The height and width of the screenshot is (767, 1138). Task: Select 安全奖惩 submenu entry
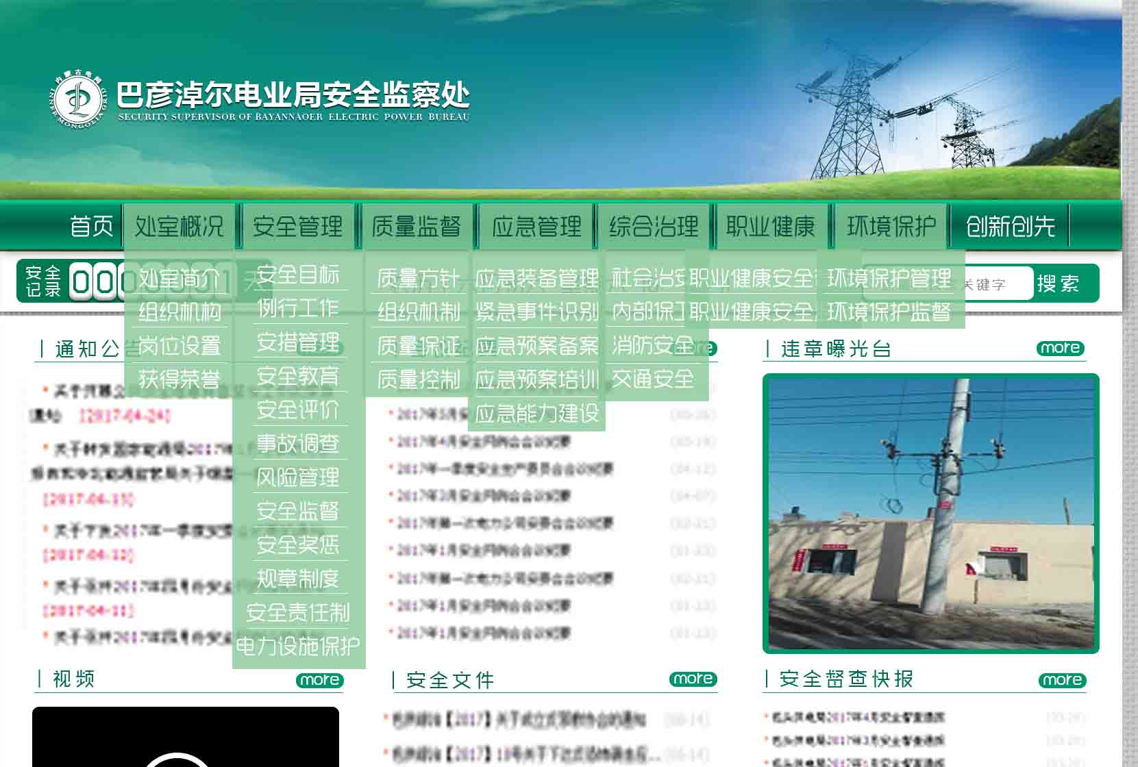tap(298, 544)
